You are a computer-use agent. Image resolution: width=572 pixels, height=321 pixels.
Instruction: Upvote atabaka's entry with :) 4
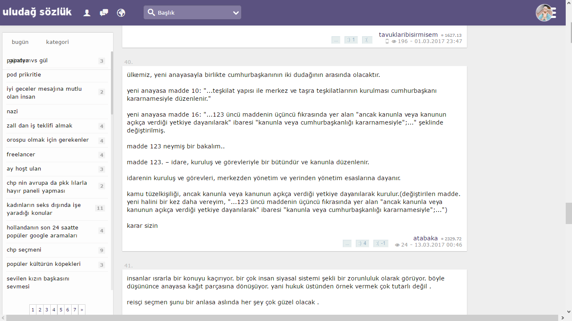point(362,243)
